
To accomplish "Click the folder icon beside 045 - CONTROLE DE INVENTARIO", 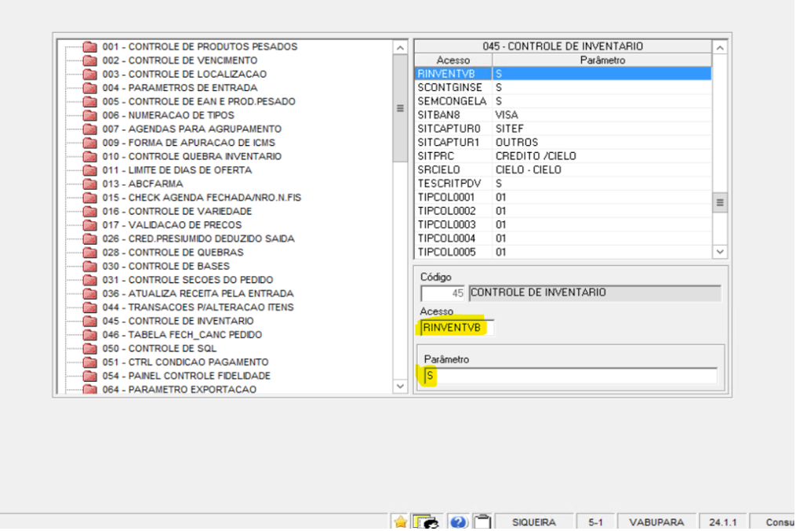I will click(89, 321).
